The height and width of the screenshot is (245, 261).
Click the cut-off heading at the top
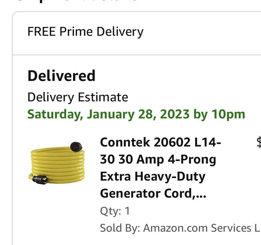pos(78,2)
